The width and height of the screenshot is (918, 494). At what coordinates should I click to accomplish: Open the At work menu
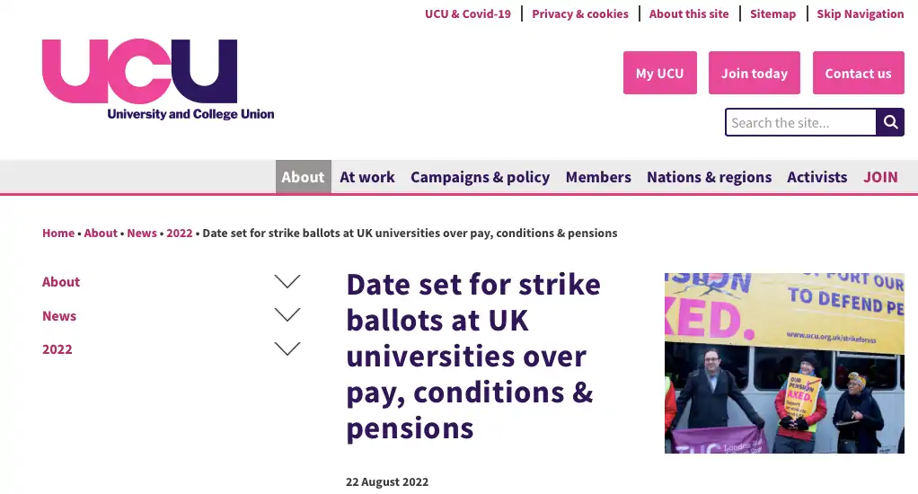click(x=367, y=177)
